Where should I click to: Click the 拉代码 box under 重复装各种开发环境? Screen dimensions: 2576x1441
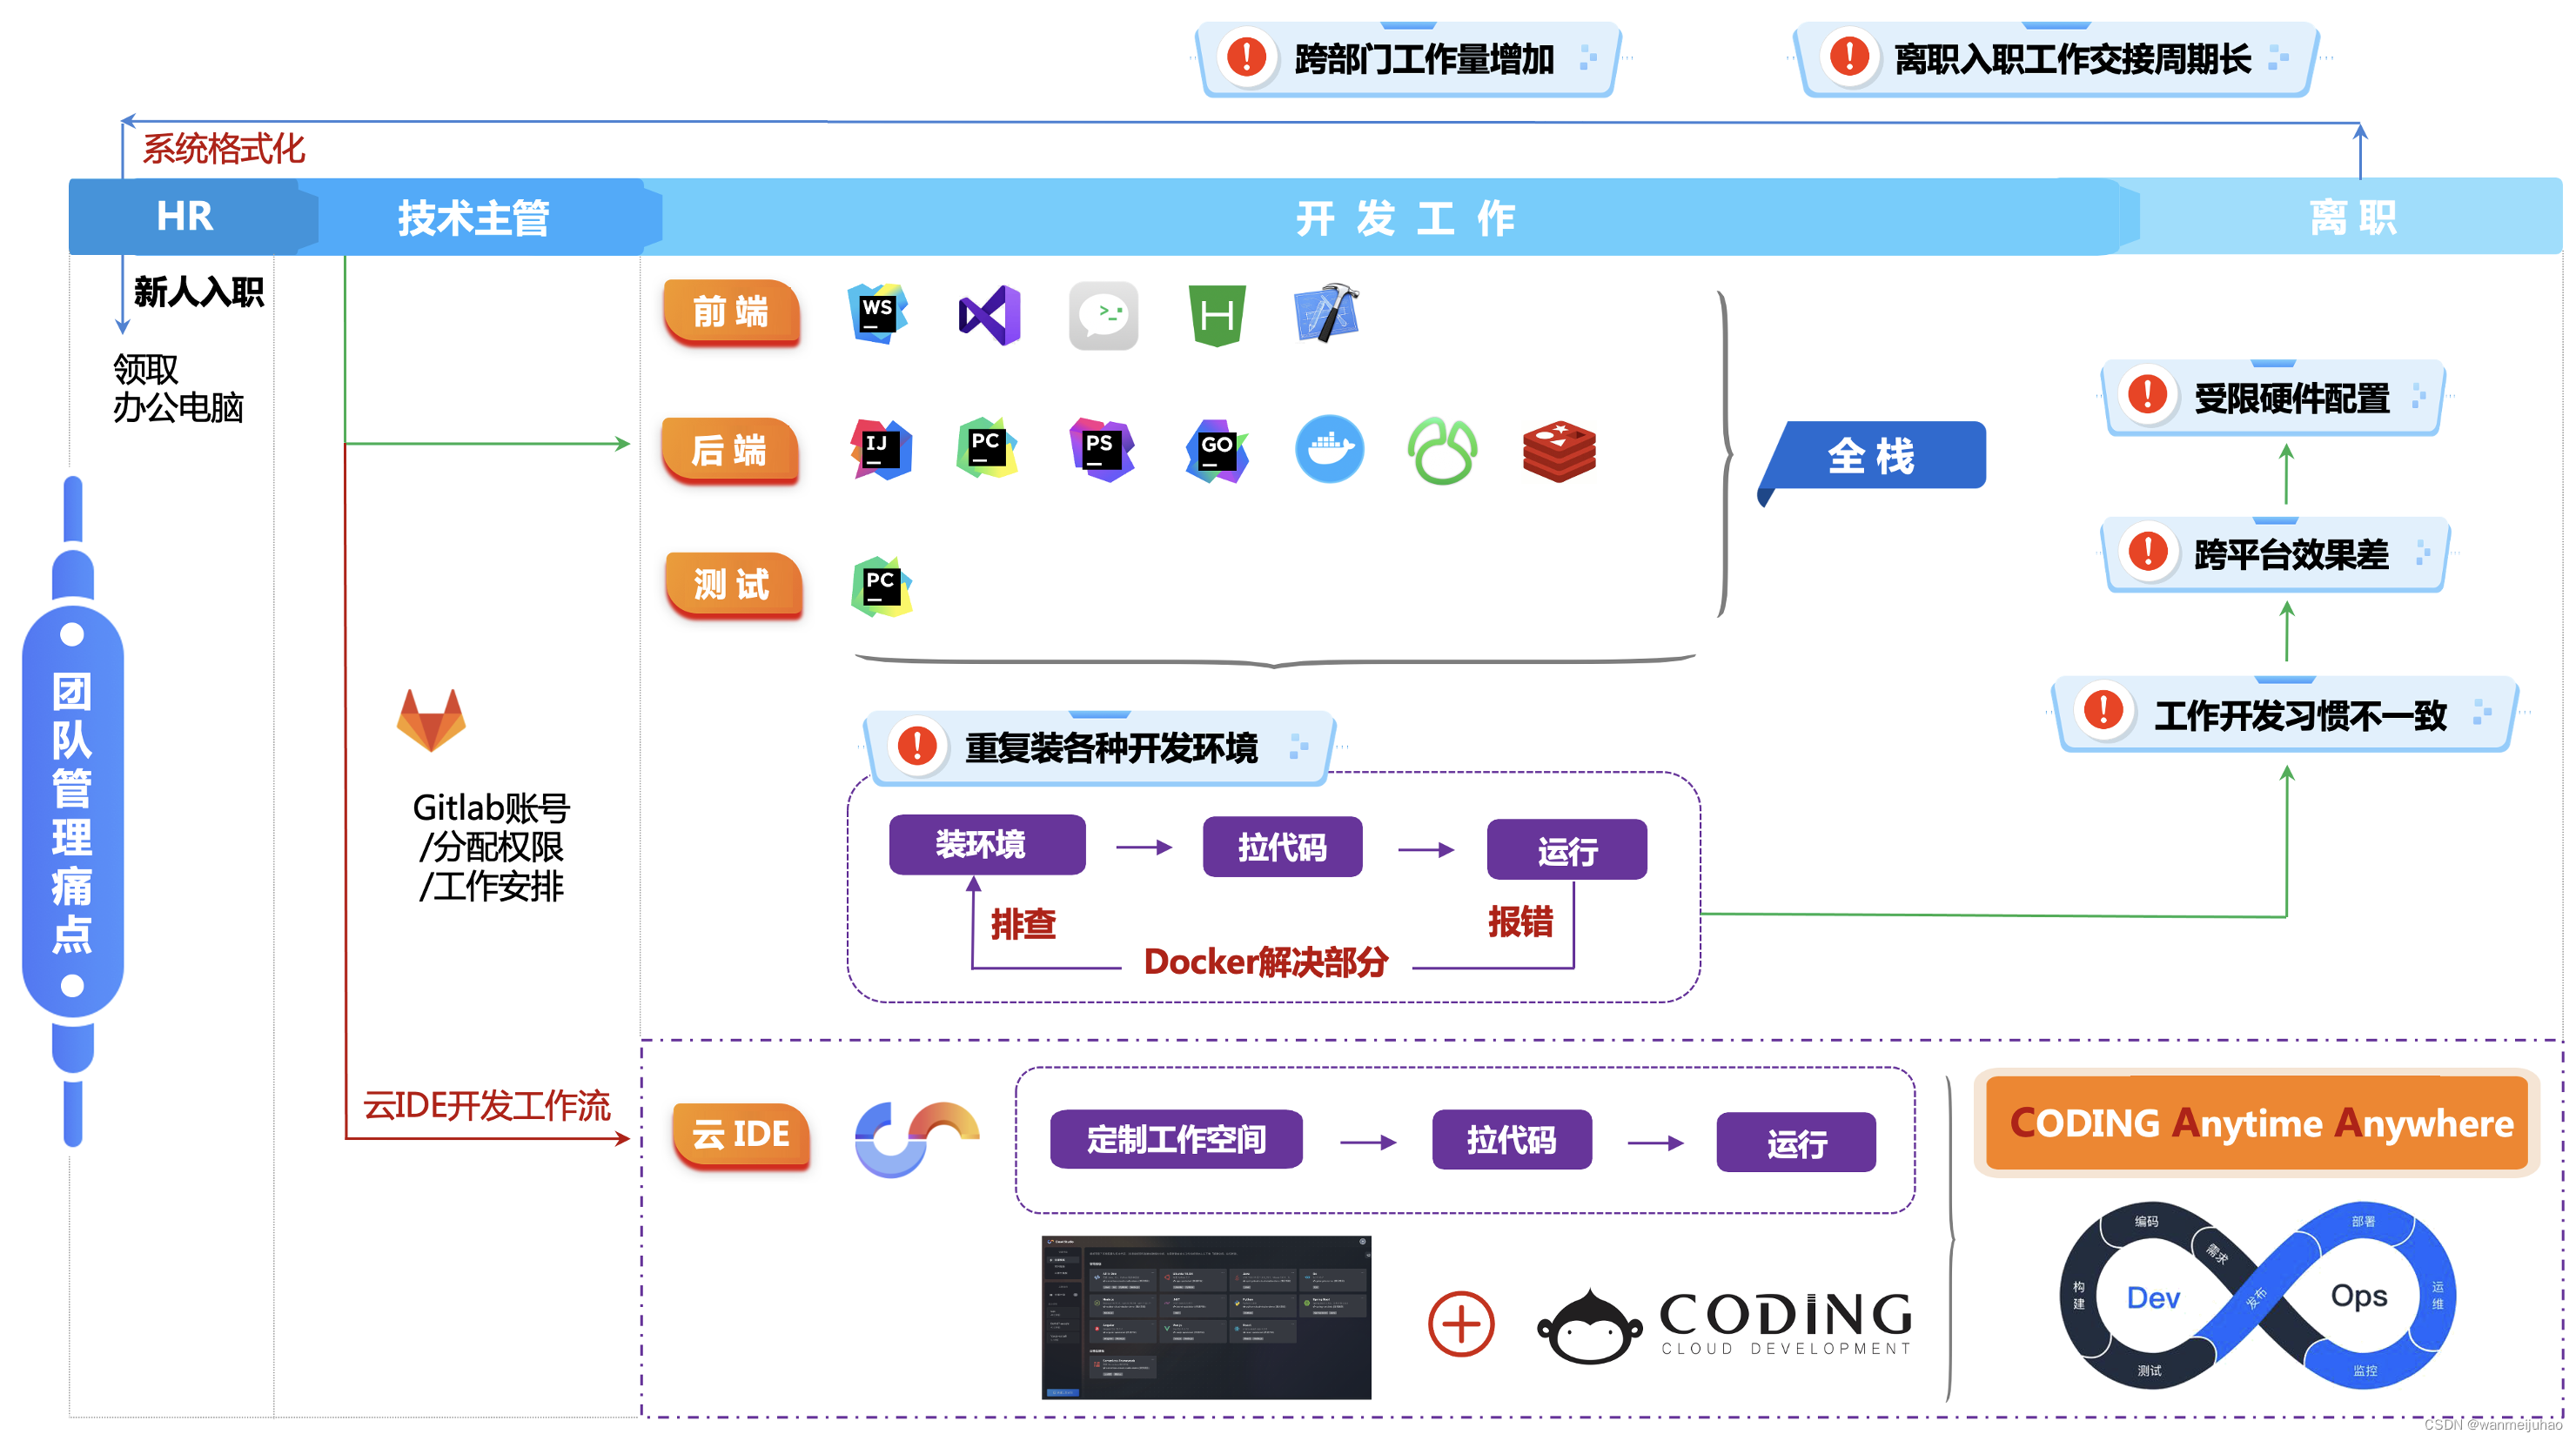1282,847
